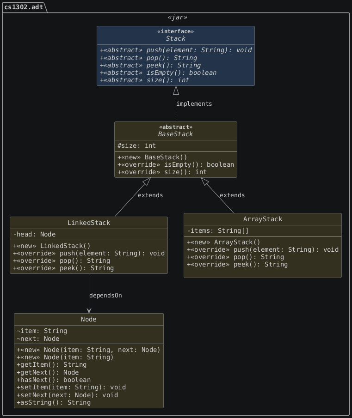Select the ~next: Node field
This screenshot has width=352, height=418.
(x=38, y=339)
